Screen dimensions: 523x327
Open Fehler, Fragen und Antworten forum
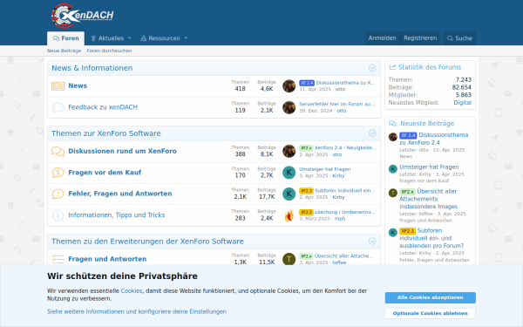pos(120,194)
